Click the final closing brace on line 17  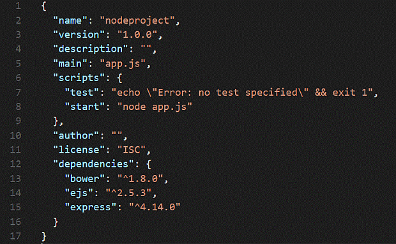click(44, 236)
